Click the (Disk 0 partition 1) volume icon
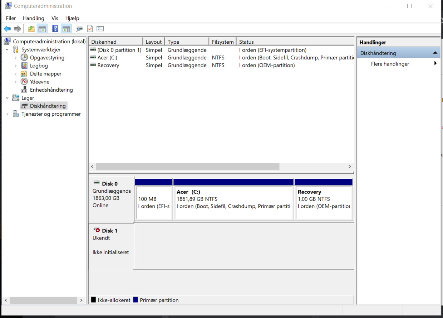The image size is (443, 318). pos(93,50)
